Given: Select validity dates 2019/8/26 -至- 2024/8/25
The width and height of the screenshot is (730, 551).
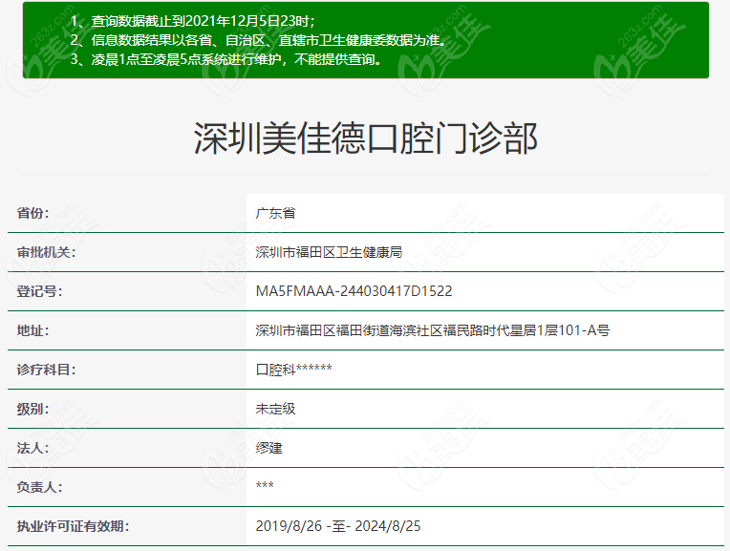Looking at the screenshot, I should click(x=340, y=526).
